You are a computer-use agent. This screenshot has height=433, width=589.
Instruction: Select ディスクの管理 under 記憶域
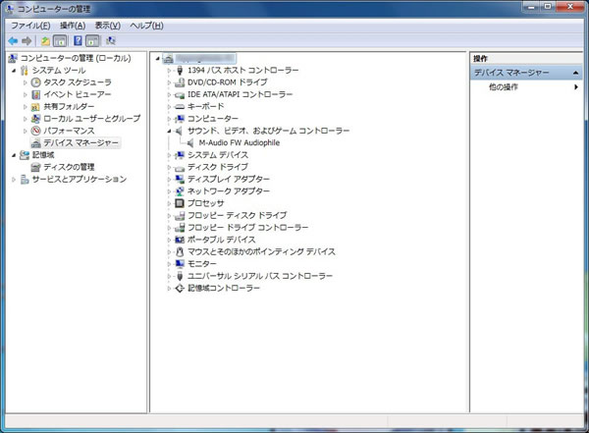click(x=69, y=167)
